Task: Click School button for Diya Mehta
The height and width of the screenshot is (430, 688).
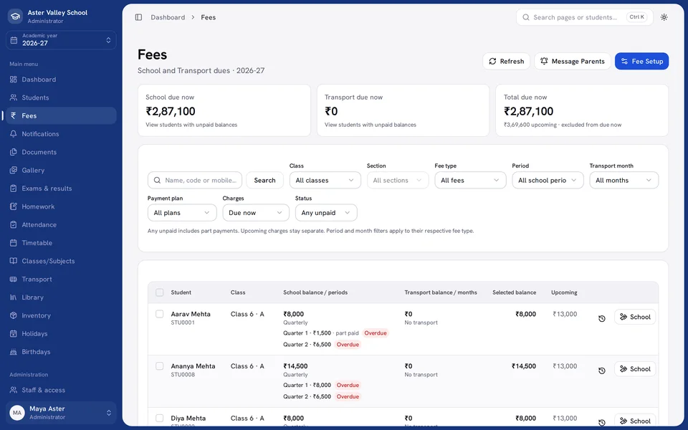Action: click(635, 421)
